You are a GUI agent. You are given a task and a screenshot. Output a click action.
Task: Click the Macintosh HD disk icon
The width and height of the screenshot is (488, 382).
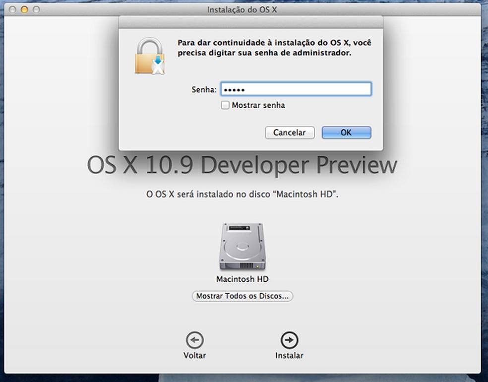(242, 247)
